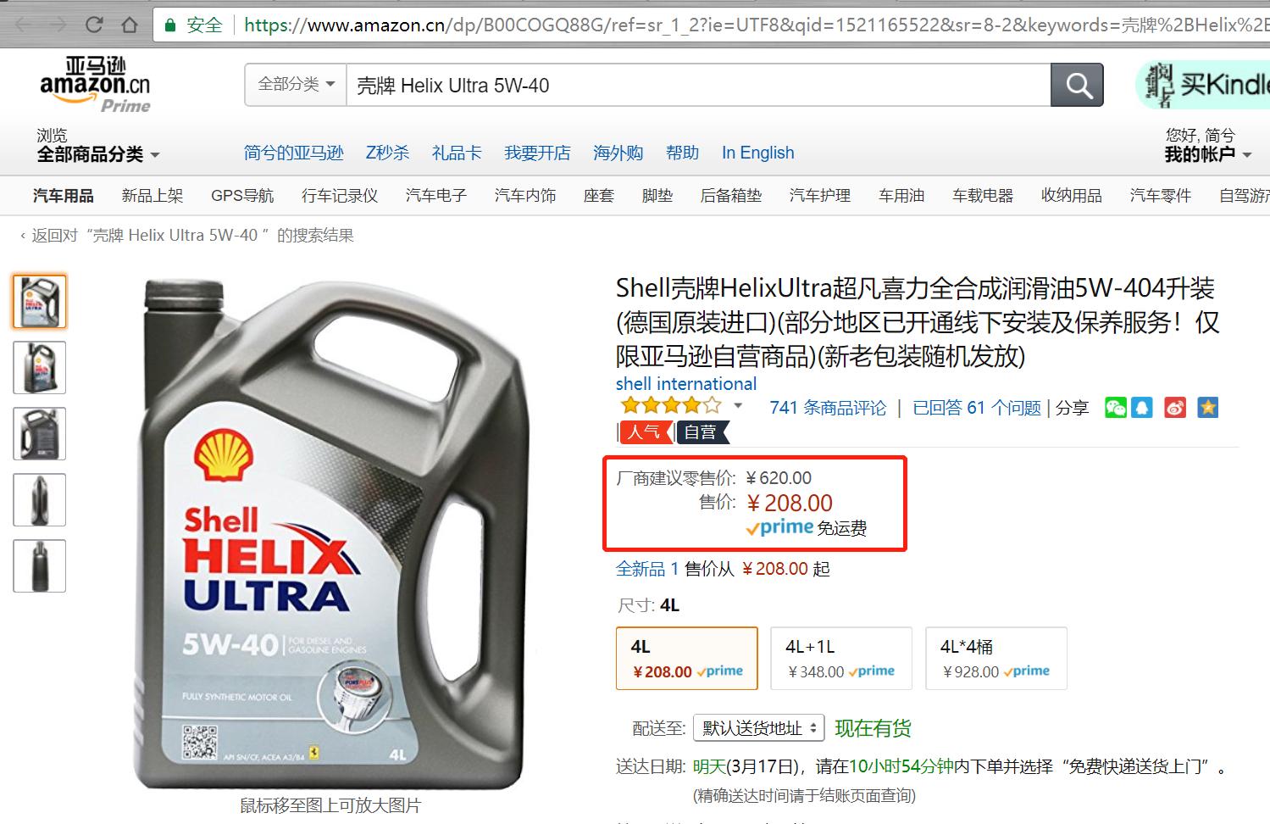Share product via Weibo icon
1270x824 pixels.
coord(1175,408)
